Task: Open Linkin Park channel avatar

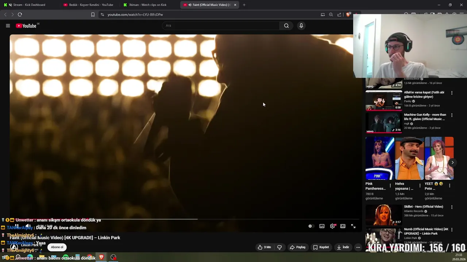Action: 14,247
